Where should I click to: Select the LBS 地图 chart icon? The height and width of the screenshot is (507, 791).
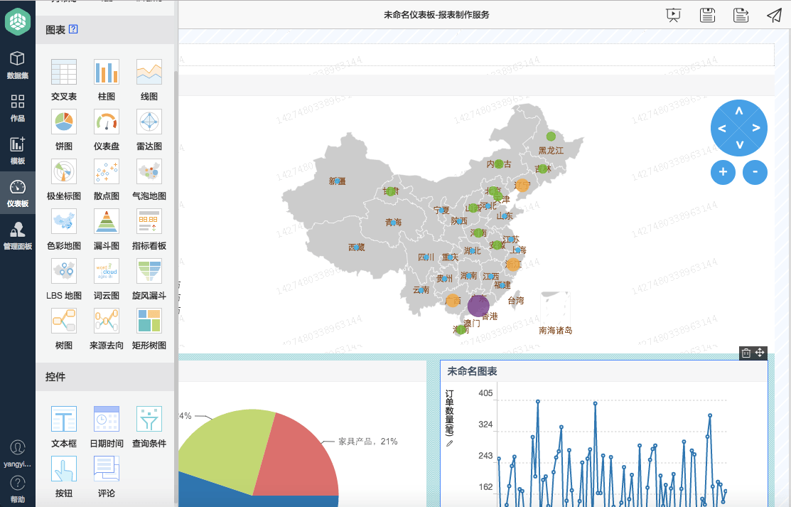(63, 271)
